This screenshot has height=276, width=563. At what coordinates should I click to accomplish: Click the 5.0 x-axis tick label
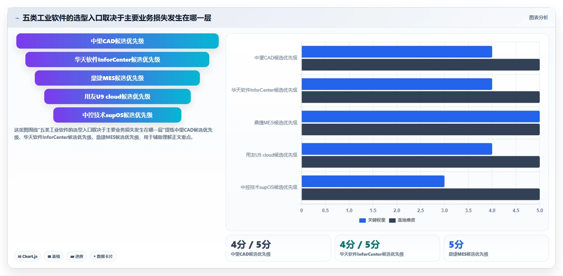coord(539,210)
